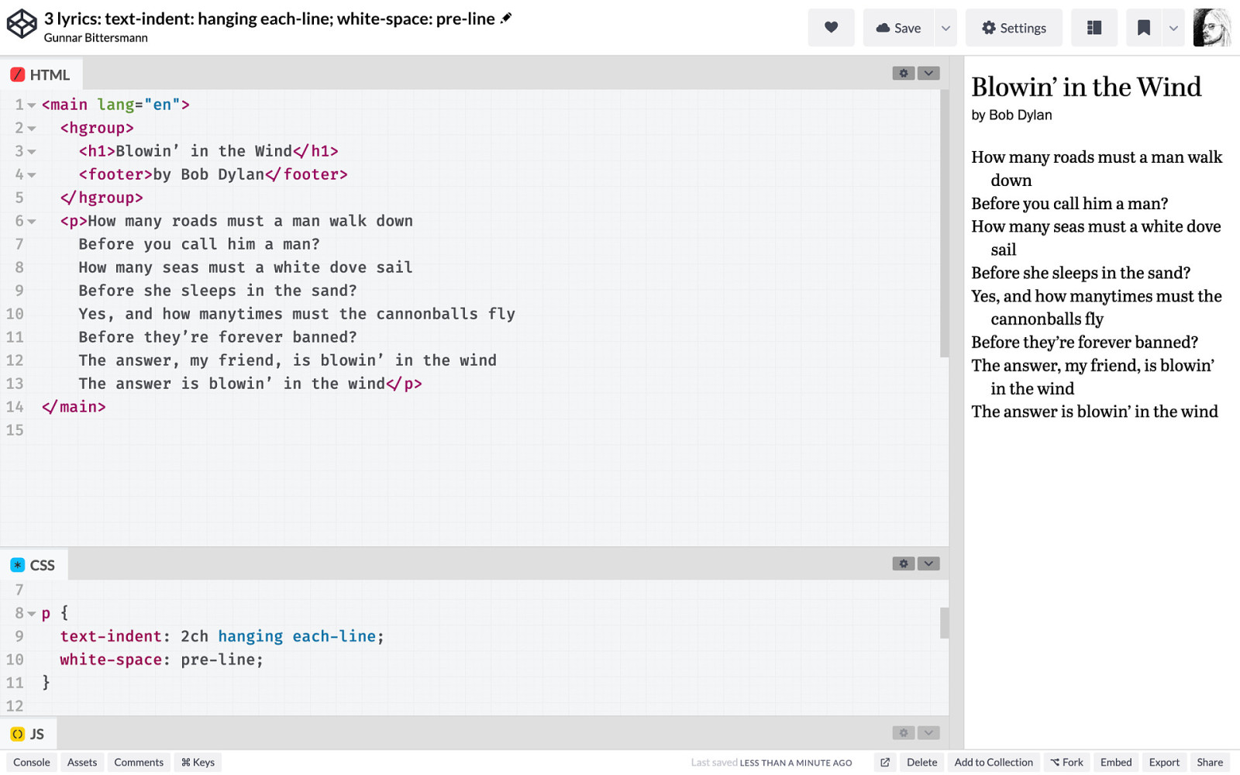Open the Comments panel

(139, 763)
